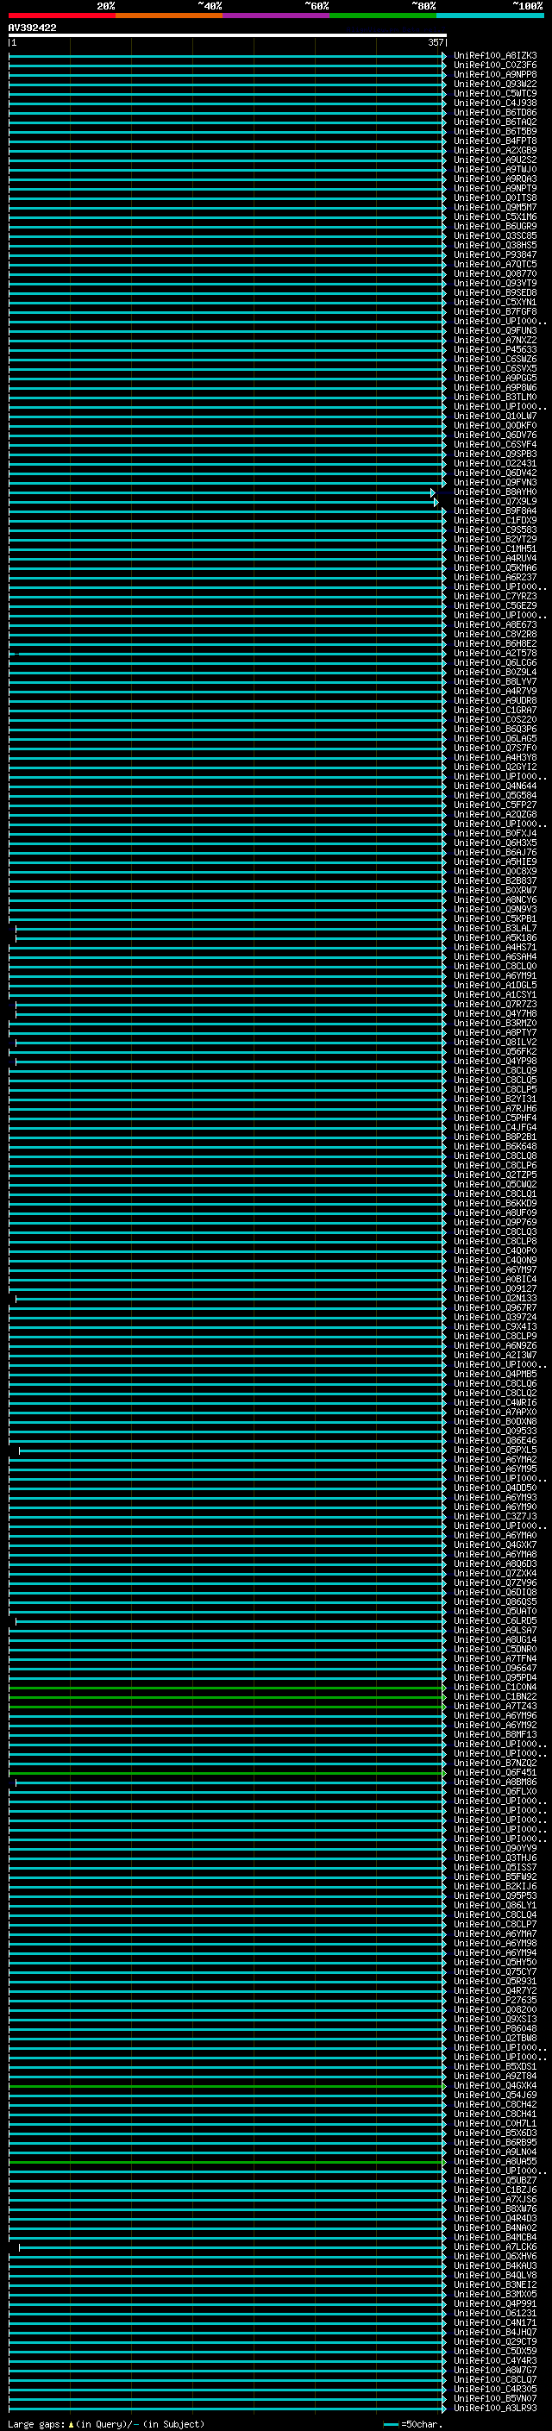Open hit UniRef100_B4FPT8
The width and height of the screenshot is (552, 2431).
(495, 141)
